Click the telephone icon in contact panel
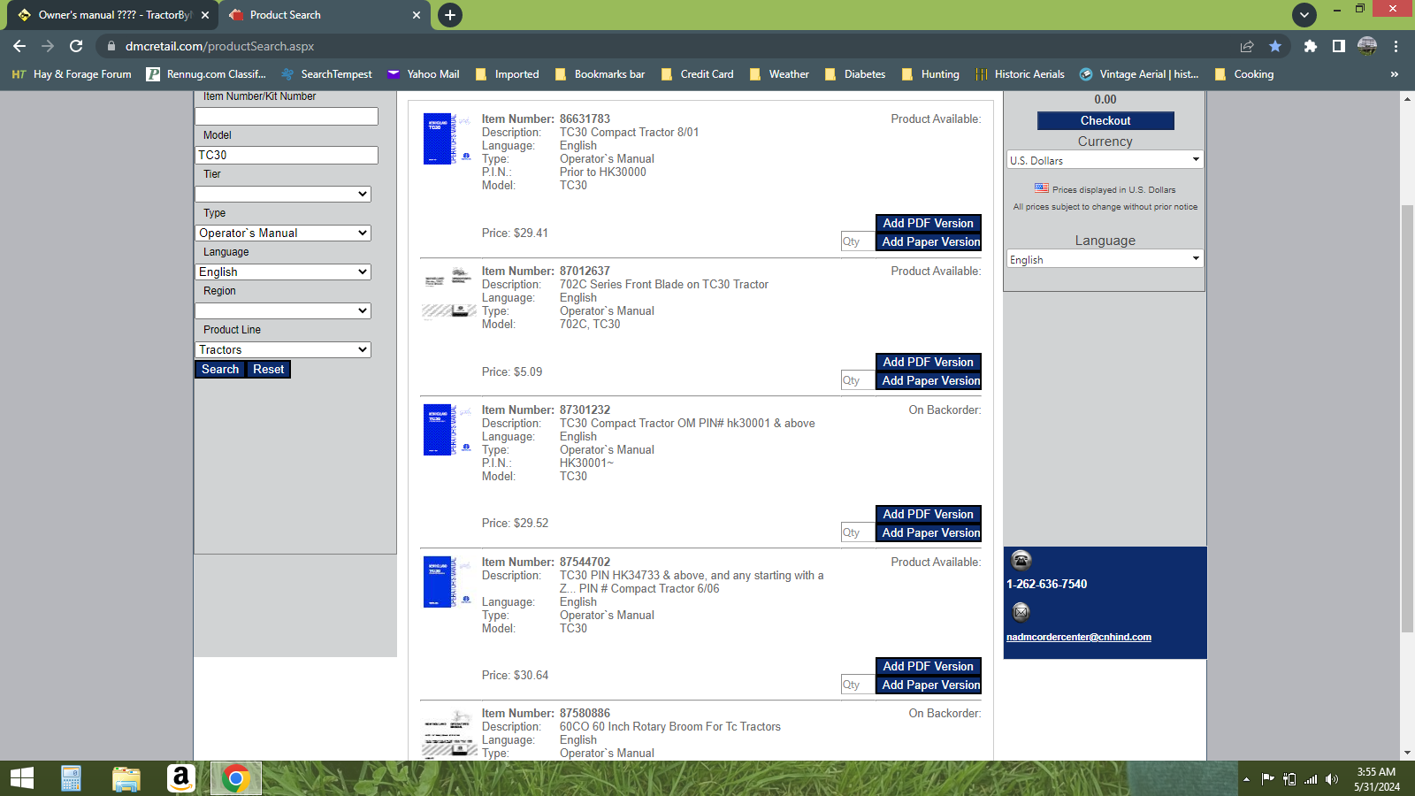Screen dimensions: 1415x796 (x=1021, y=560)
